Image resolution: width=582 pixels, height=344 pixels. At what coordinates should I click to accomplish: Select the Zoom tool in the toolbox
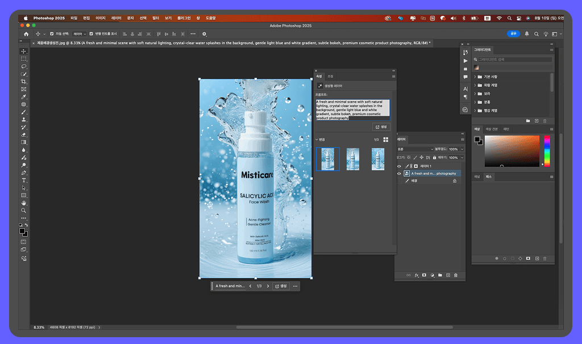click(24, 211)
